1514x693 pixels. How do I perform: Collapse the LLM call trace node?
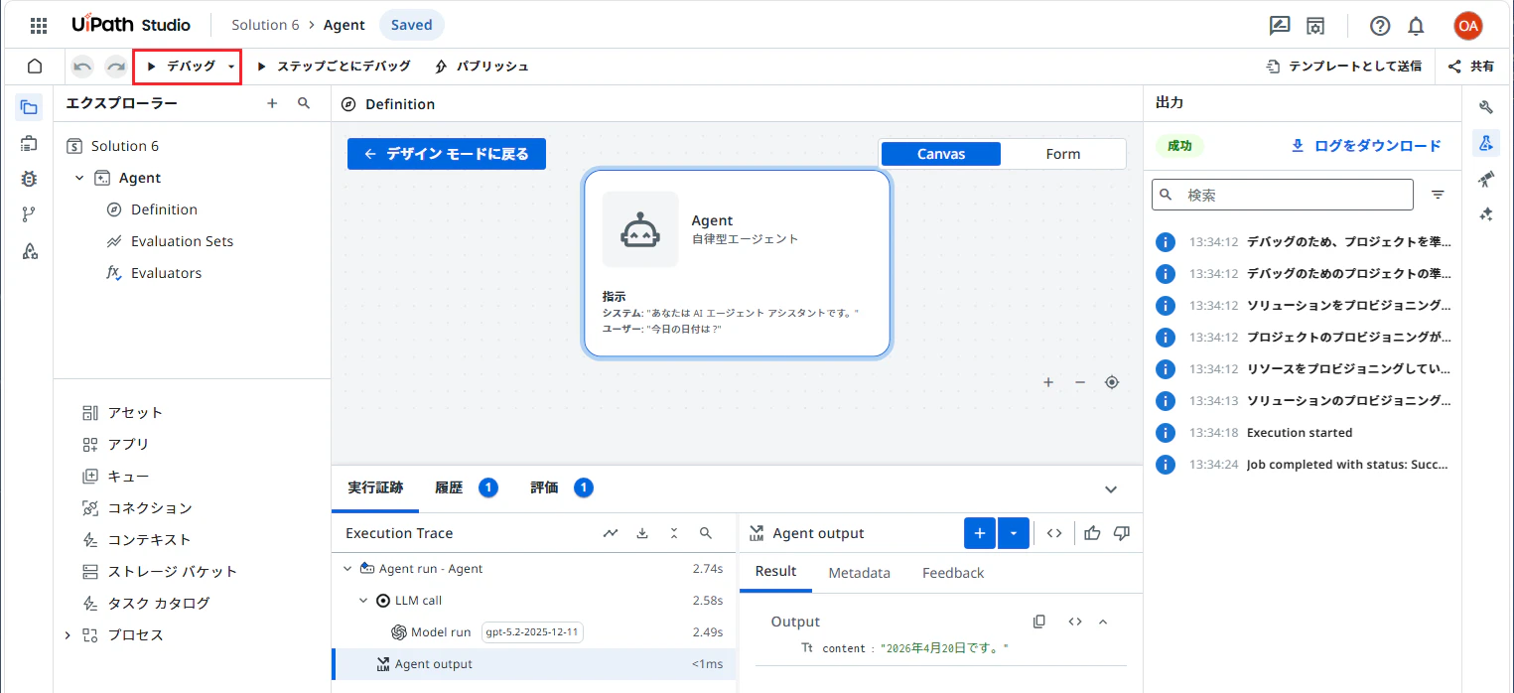(x=362, y=601)
